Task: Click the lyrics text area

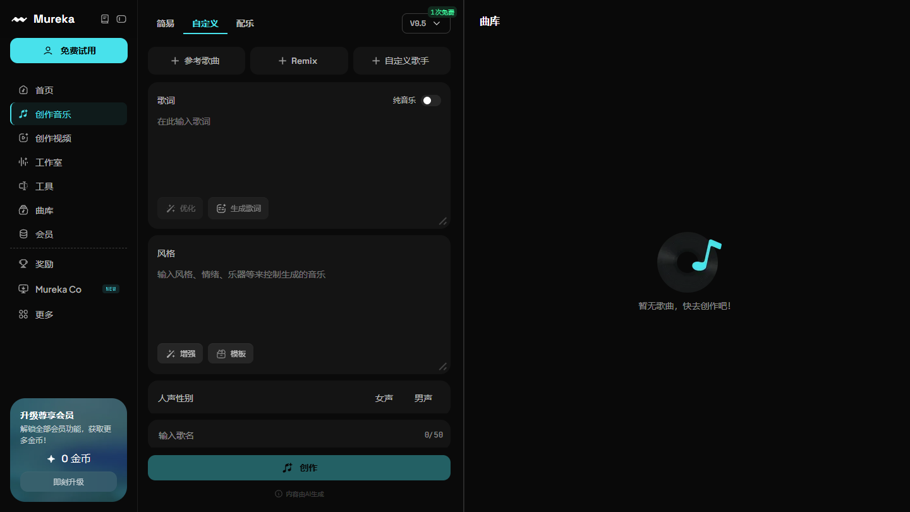Action: click(299, 152)
